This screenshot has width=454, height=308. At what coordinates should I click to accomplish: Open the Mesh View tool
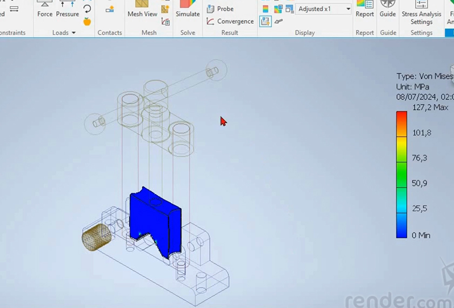pyautogui.click(x=142, y=9)
